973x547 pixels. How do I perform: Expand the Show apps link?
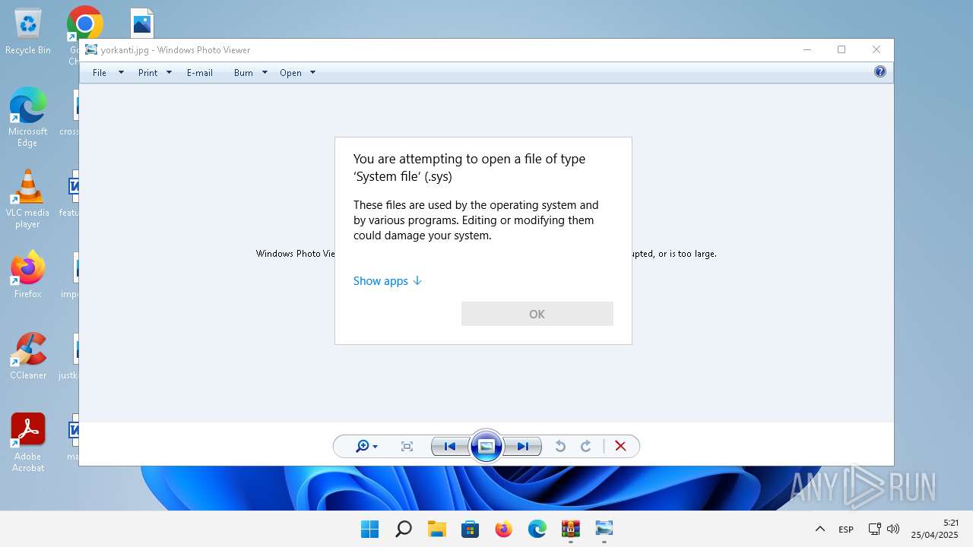pyautogui.click(x=388, y=281)
